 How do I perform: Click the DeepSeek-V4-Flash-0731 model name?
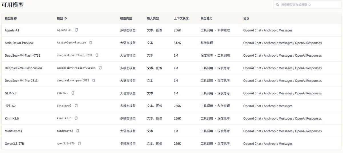click(23, 55)
